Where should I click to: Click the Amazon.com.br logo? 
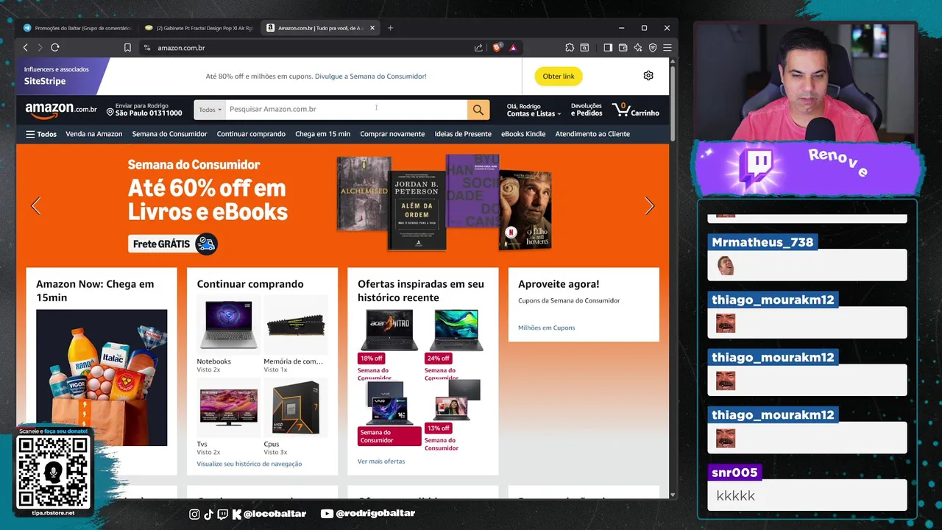(61, 110)
